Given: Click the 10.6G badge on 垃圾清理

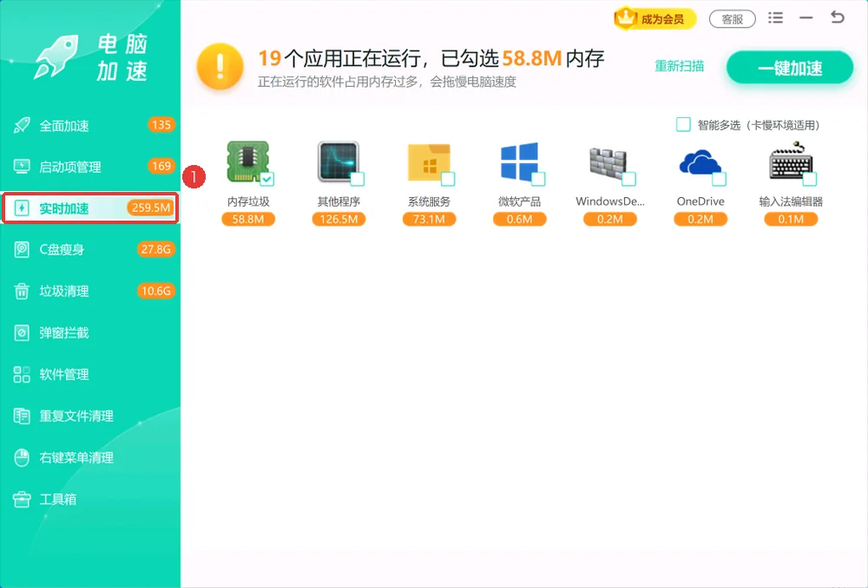Looking at the screenshot, I should pos(155,291).
